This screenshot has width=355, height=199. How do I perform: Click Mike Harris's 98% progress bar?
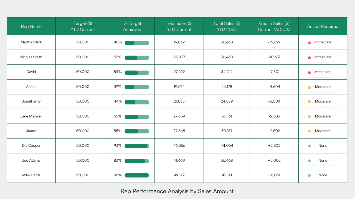point(137,175)
